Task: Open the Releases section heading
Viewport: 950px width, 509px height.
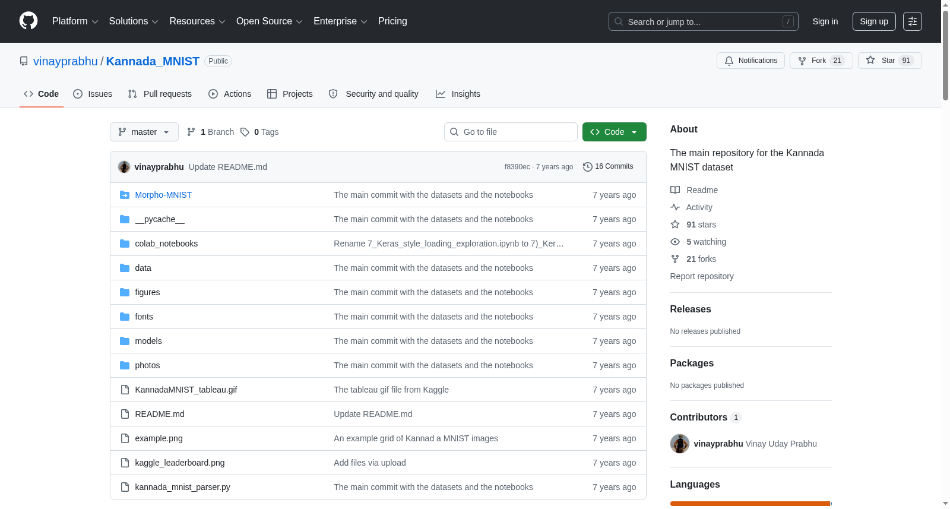Action: 691,309
